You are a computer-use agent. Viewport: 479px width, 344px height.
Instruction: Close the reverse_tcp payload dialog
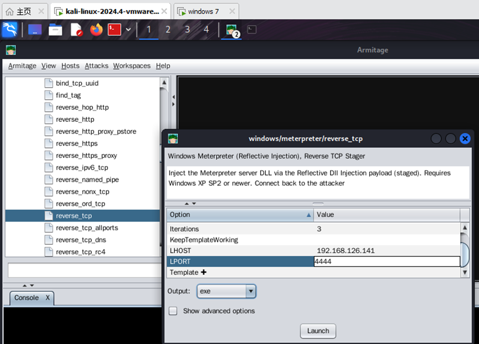[465, 138]
